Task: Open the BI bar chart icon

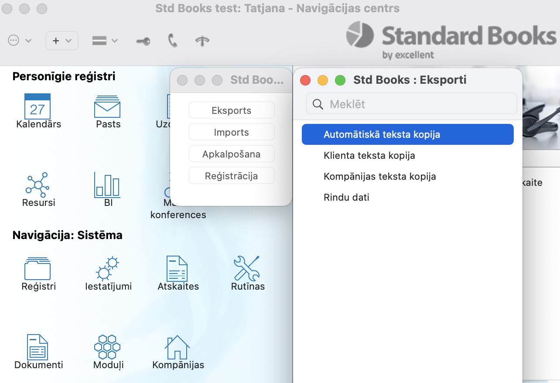Action: click(107, 184)
